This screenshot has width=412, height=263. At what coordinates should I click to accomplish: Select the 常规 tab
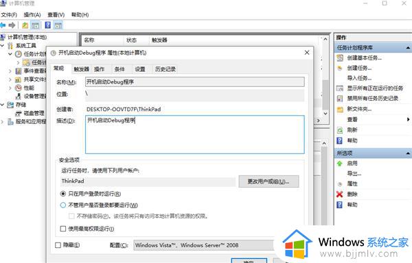point(59,68)
